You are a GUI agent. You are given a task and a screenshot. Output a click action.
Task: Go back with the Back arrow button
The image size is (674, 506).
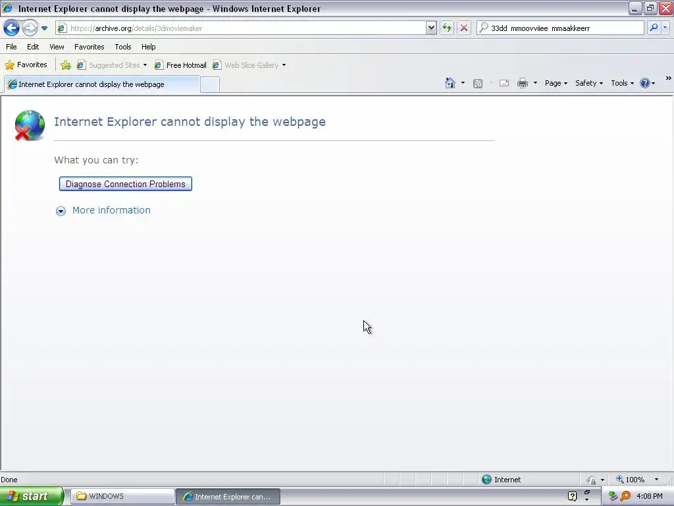click(12, 28)
